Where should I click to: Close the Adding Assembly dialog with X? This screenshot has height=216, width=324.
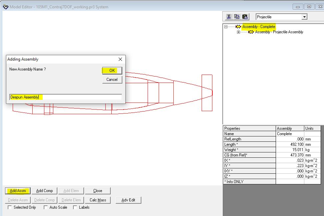click(x=120, y=59)
